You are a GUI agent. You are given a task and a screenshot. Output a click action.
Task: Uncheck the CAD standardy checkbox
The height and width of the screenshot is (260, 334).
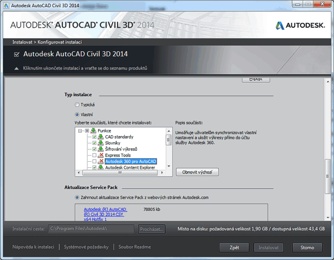(94, 137)
